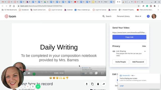Open 3. Student Projects bookmark

(x=127, y=10)
